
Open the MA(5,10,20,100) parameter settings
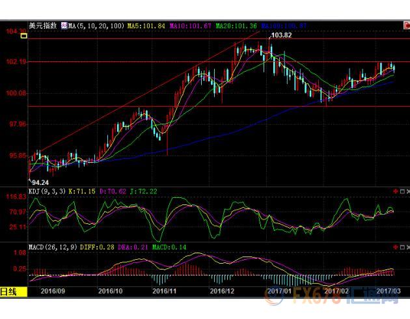[93, 26]
